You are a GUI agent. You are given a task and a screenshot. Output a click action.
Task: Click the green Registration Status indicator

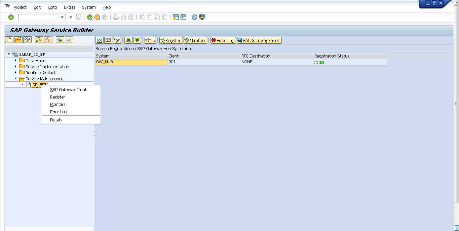[321, 62]
